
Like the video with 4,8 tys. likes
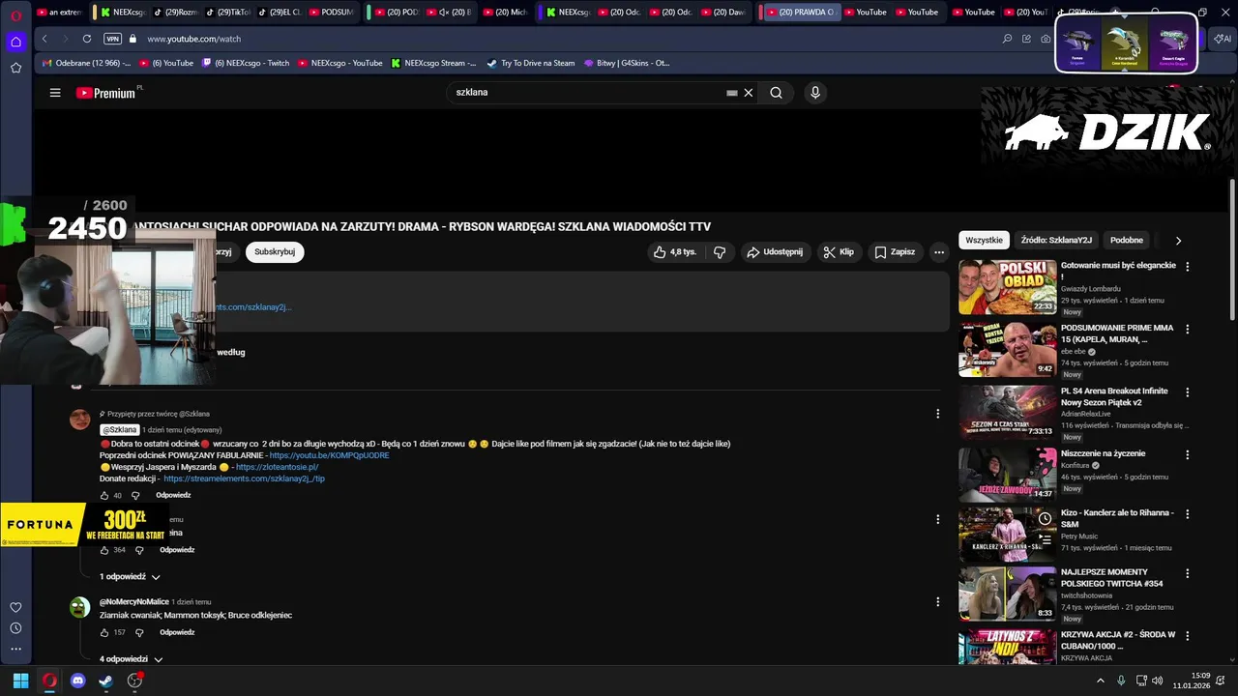pos(674,252)
